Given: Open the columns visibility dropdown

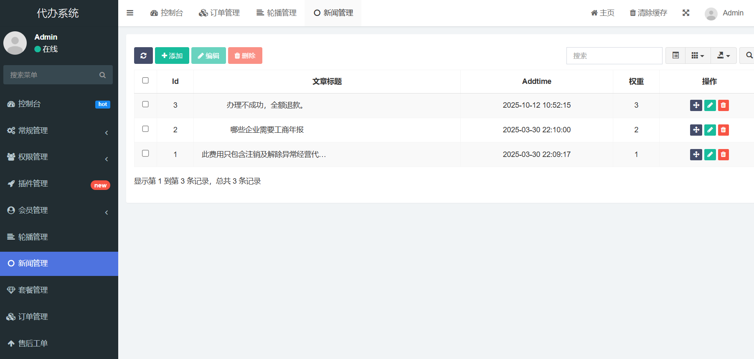Looking at the screenshot, I should pos(698,56).
